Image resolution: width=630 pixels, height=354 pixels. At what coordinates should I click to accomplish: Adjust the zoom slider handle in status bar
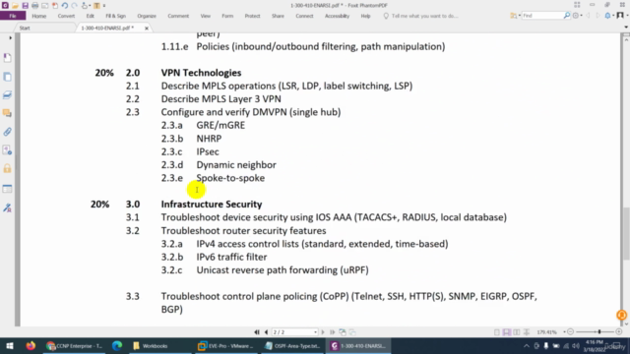599,332
